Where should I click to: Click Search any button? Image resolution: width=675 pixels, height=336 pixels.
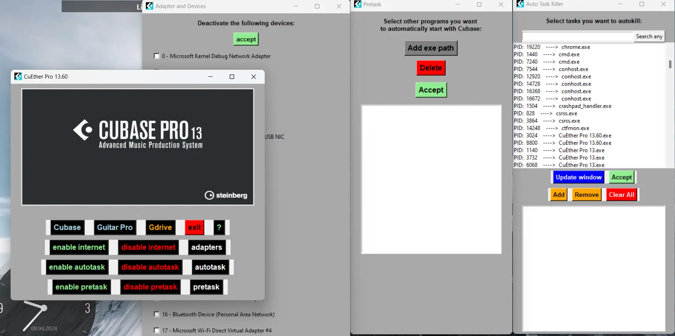pyautogui.click(x=649, y=36)
